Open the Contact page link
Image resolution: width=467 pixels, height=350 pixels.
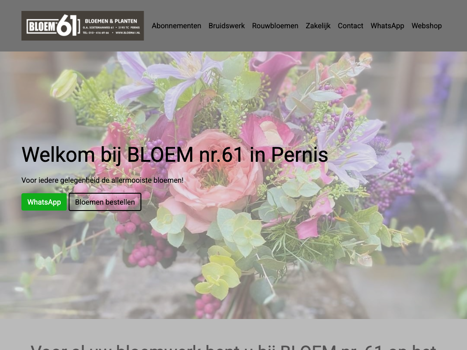[x=351, y=26]
